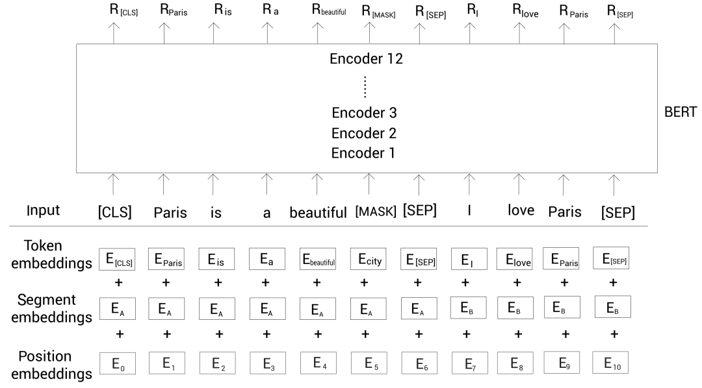Click the [MASK] input token
Image resolution: width=702 pixels, height=388 pixels.
click(x=375, y=212)
